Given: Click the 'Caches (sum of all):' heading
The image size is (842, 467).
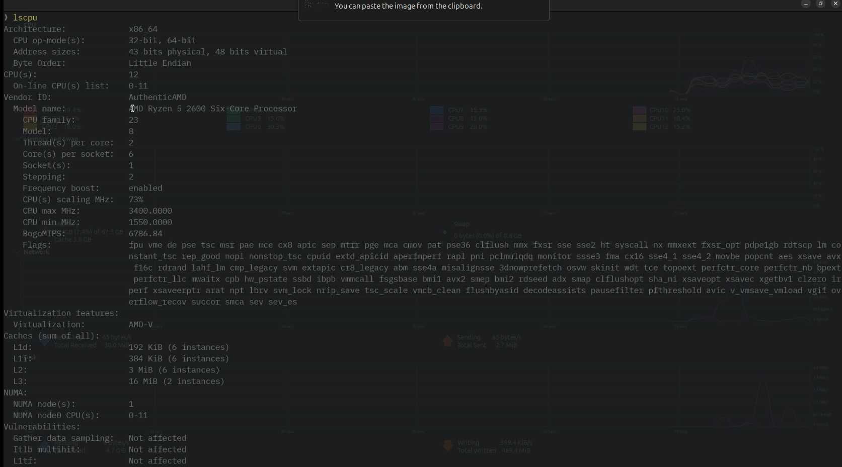Looking at the screenshot, I should 52,336.
